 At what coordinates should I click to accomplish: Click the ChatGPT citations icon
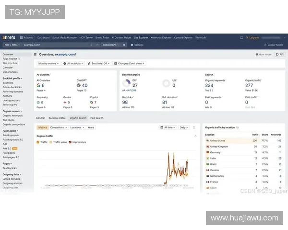click(78, 85)
